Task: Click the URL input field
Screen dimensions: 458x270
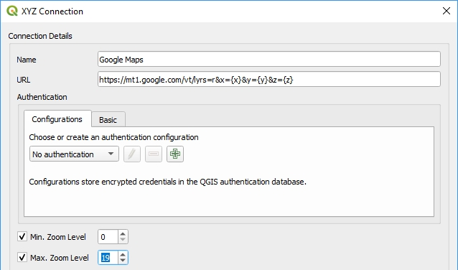Action: [x=269, y=79]
